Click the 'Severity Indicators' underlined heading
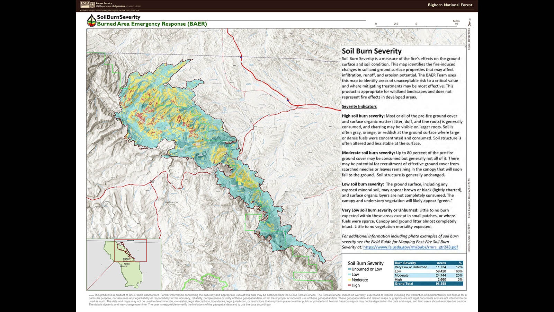This screenshot has height=312, width=554. [359, 106]
